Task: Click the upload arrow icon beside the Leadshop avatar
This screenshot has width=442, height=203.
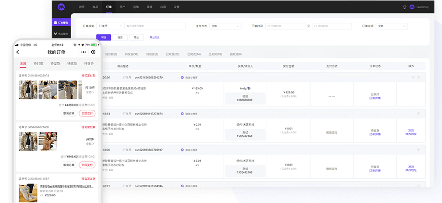Action: click(404, 7)
